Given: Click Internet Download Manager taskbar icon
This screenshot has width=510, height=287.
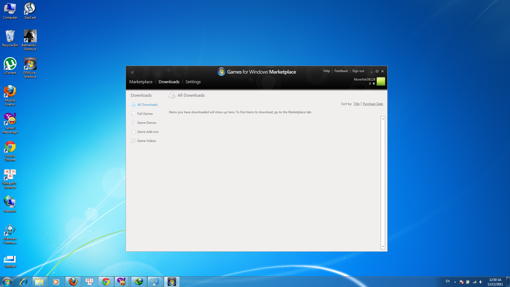Looking at the screenshot, I should click(139, 282).
